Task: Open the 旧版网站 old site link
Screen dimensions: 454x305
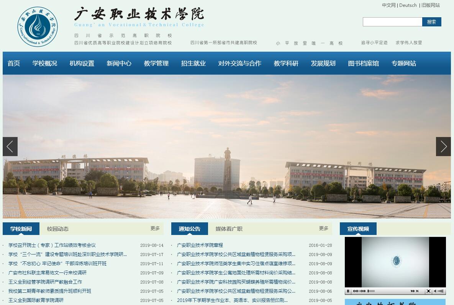Action: (430, 5)
